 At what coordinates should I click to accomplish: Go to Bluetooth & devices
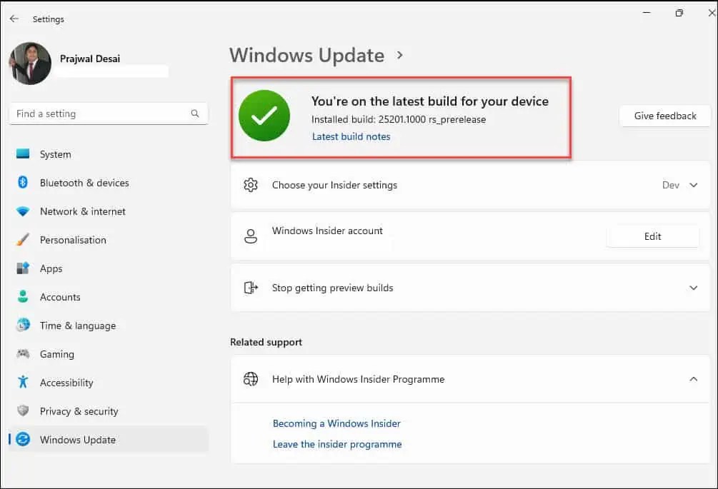pyautogui.click(x=109, y=183)
